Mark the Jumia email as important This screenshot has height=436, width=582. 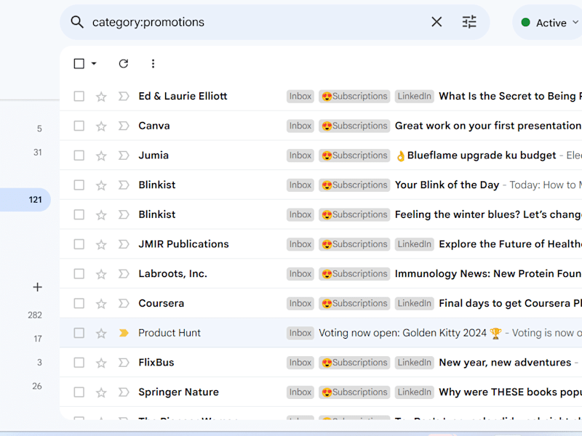tap(124, 156)
